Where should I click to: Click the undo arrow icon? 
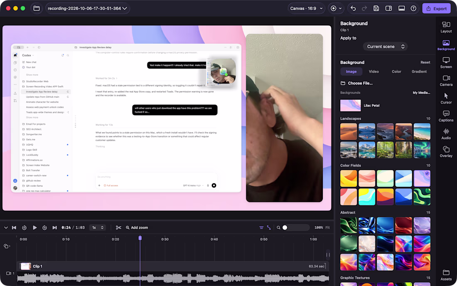353,8
